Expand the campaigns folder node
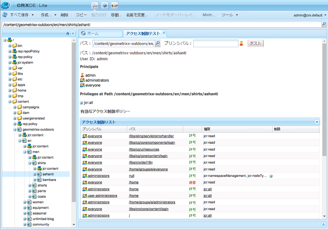 [x=14, y=107]
